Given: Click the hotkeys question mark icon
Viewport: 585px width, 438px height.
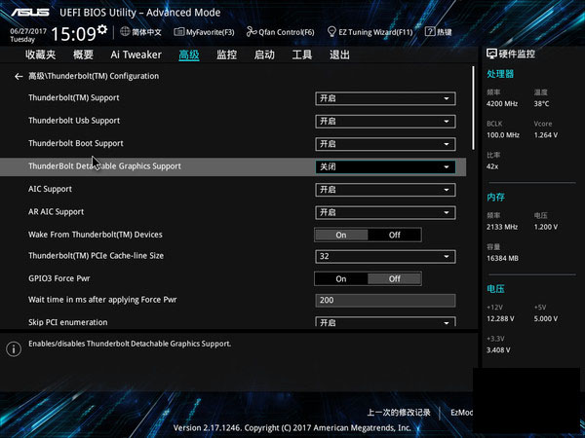Looking at the screenshot, I should (x=430, y=32).
